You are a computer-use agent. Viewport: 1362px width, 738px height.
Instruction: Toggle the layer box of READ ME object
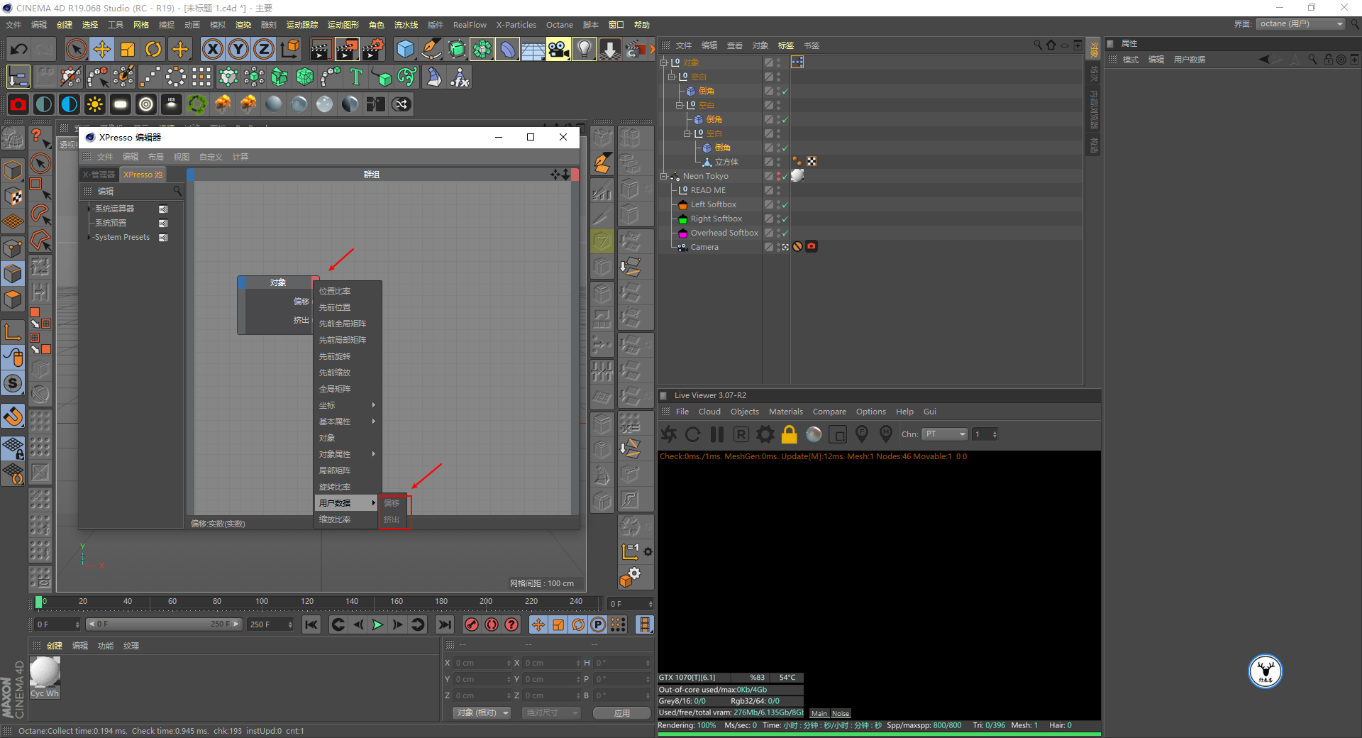point(768,190)
